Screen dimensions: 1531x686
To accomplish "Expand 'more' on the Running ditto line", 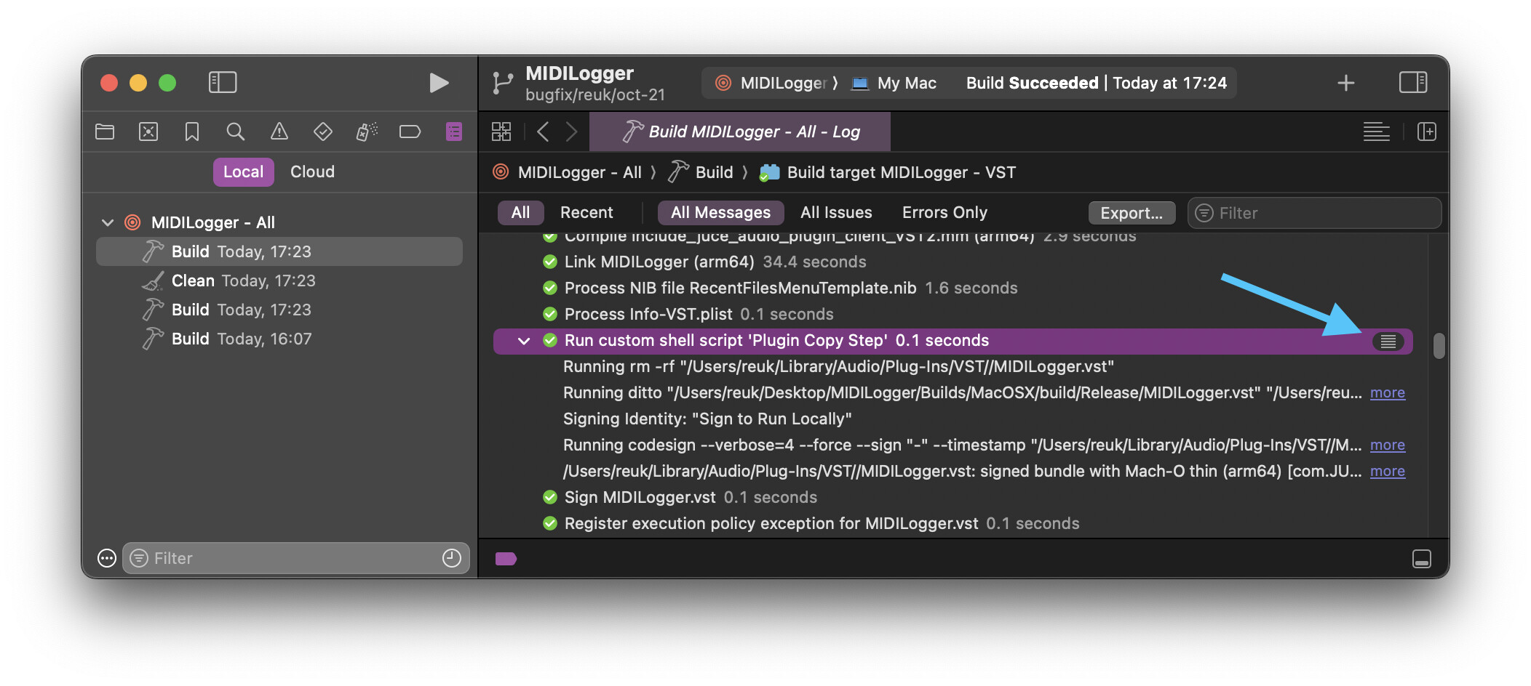I will [1387, 393].
